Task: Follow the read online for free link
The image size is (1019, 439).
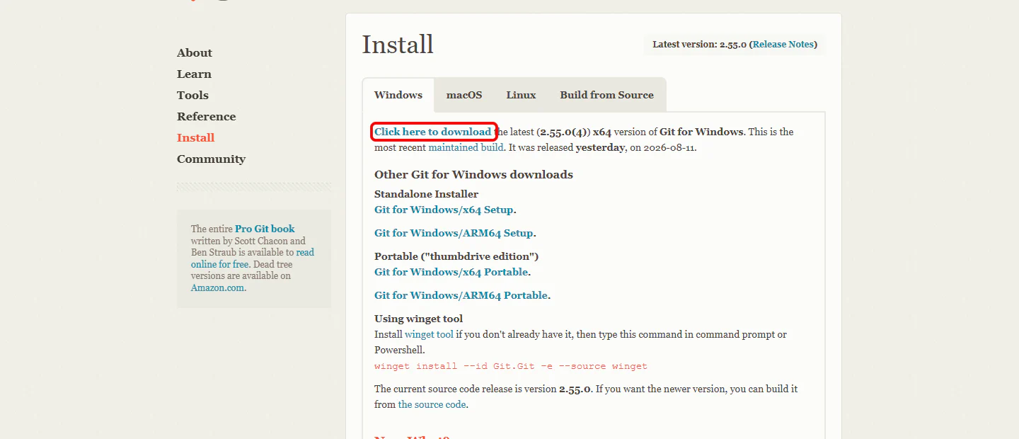Action: coord(253,258)
